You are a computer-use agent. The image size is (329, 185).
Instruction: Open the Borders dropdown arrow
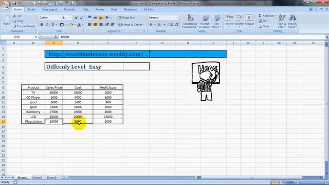point(65,25)
